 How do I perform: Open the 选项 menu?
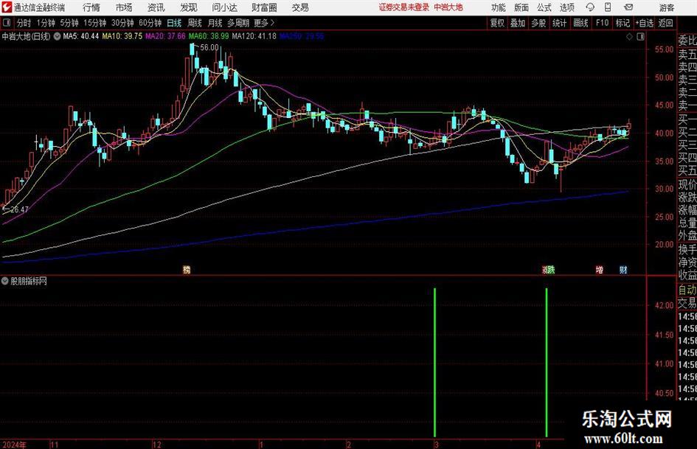(566, 7)
